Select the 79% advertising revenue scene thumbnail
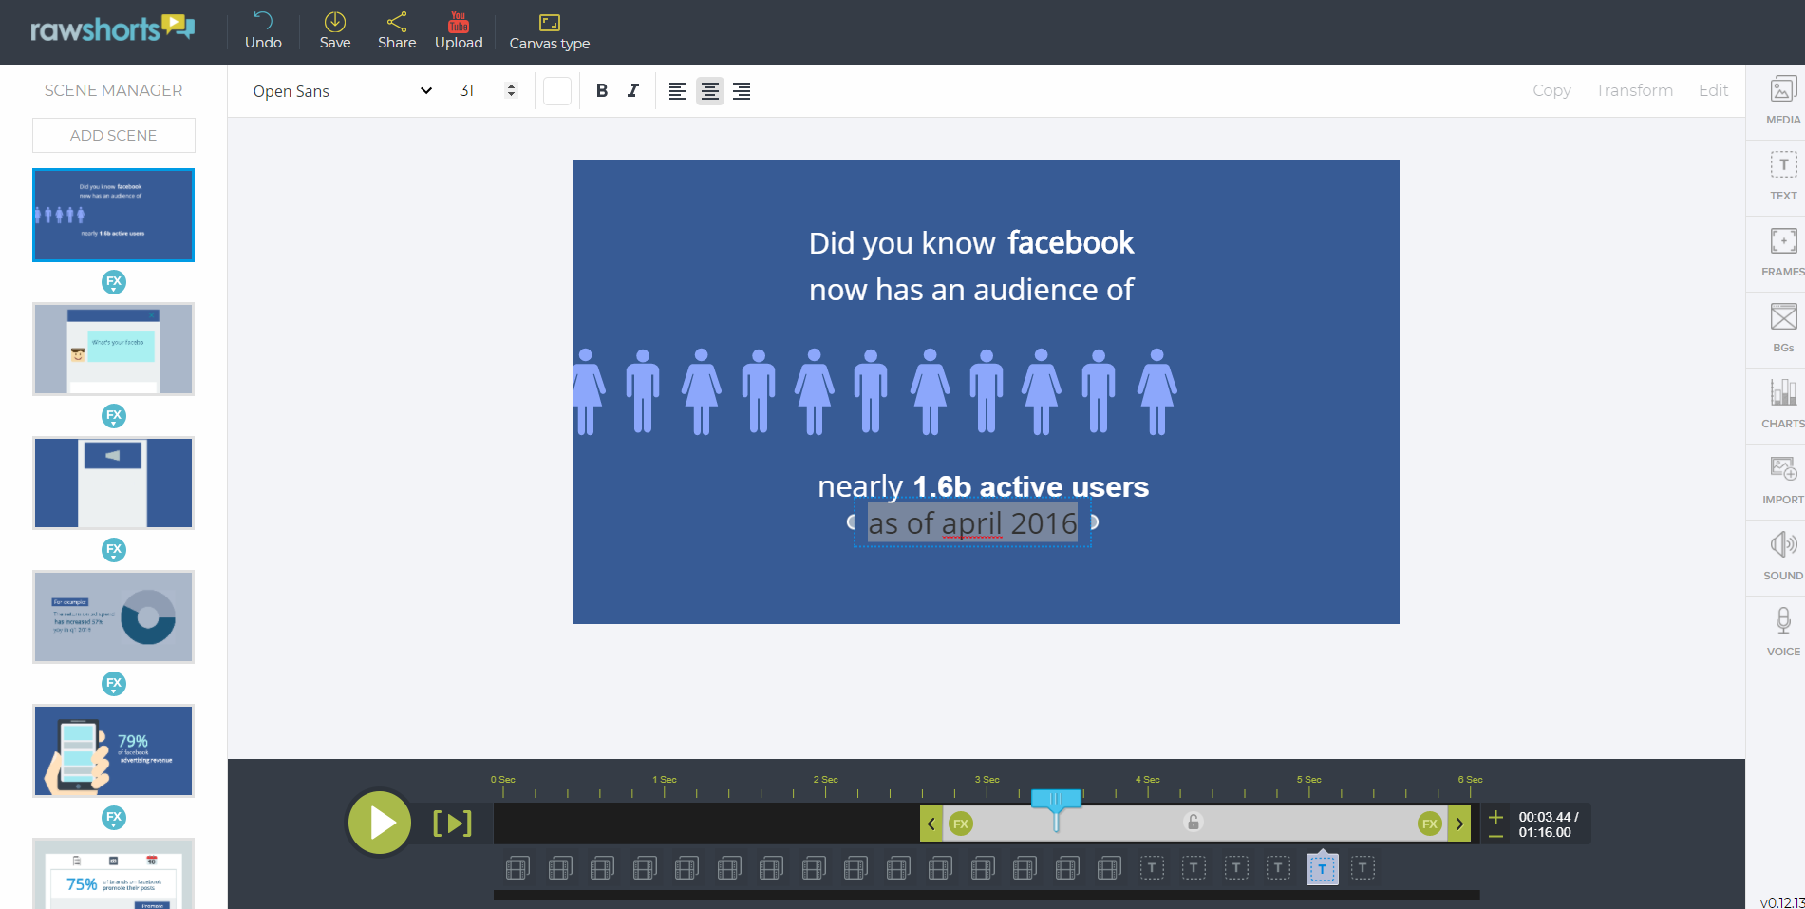This screenshot has width=1805, height=909. (x=114, y=751)
